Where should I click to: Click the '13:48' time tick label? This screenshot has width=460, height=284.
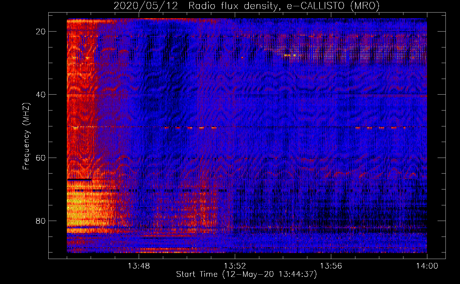coord(139,266)
